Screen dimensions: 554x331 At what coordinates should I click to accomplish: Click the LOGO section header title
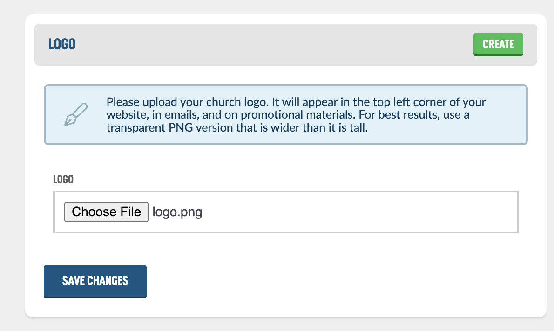click(62, 44)
